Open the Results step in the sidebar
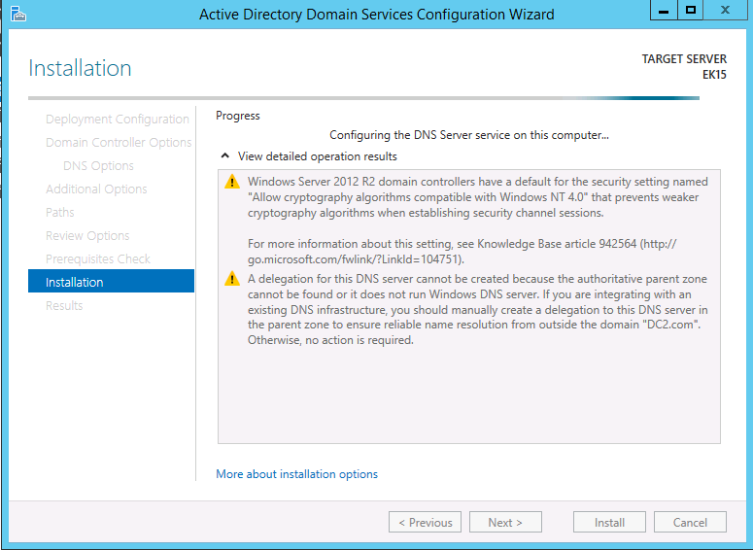The width and height of the screenshot is (753, 550). tap(64, 305)
